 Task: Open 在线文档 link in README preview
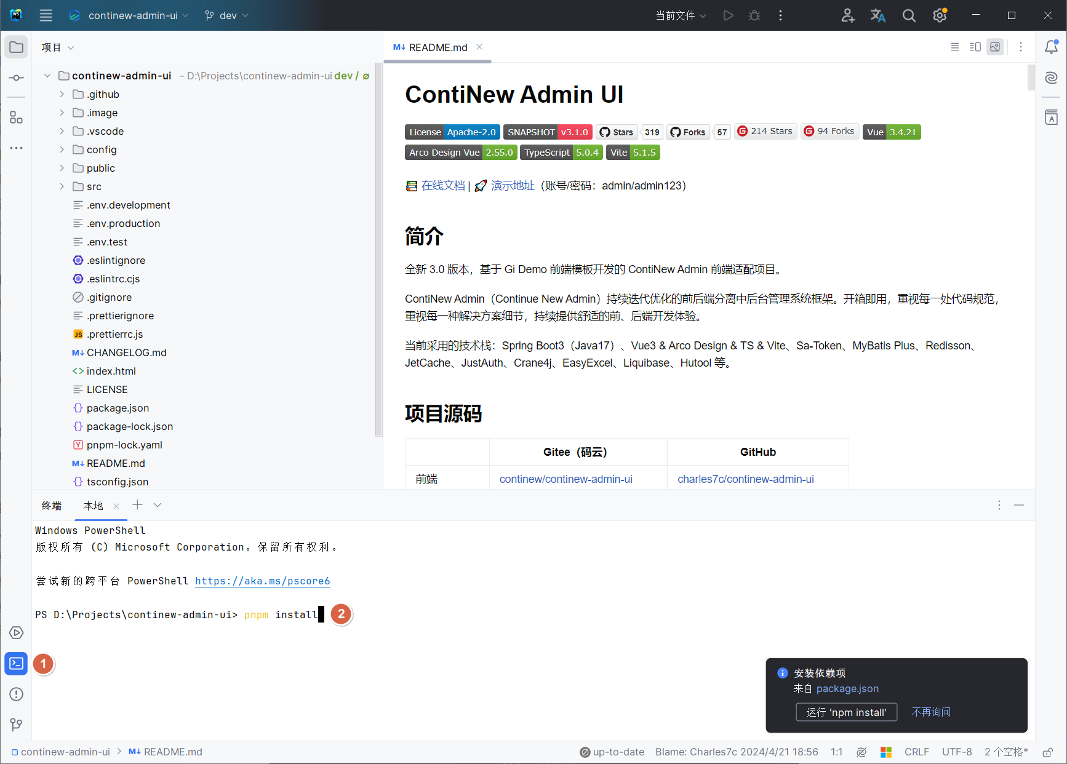(443, 186)
